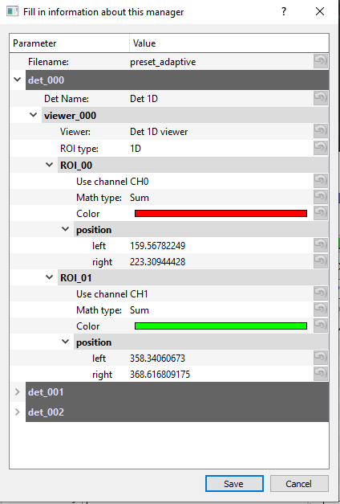Open ROI_00 Use channel CH0 selector
340x504 pixels.
pos(140,182)
